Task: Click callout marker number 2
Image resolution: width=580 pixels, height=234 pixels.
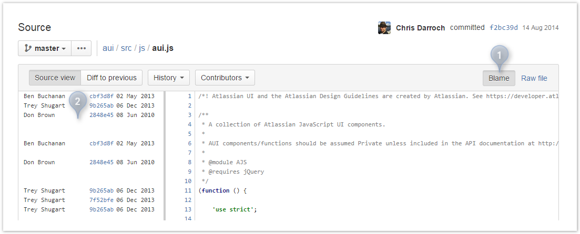Action: click(77, 102)
